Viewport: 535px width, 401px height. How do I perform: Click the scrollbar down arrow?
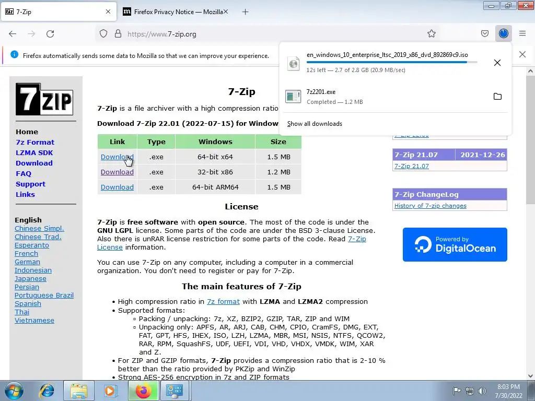click(x=530, y=376)
